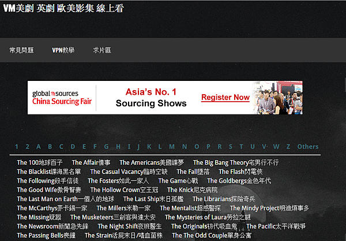The height and width of the screenshot is (241, 346).
Task: Open The Mindy Project明迪煩事多 link
Action: click(x=269, y=208)
